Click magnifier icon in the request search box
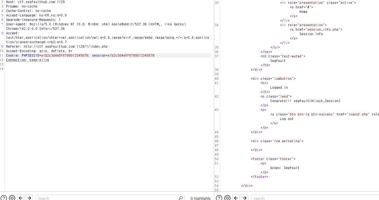This screenshot has width=379, height=200. [x=181, y=198]
